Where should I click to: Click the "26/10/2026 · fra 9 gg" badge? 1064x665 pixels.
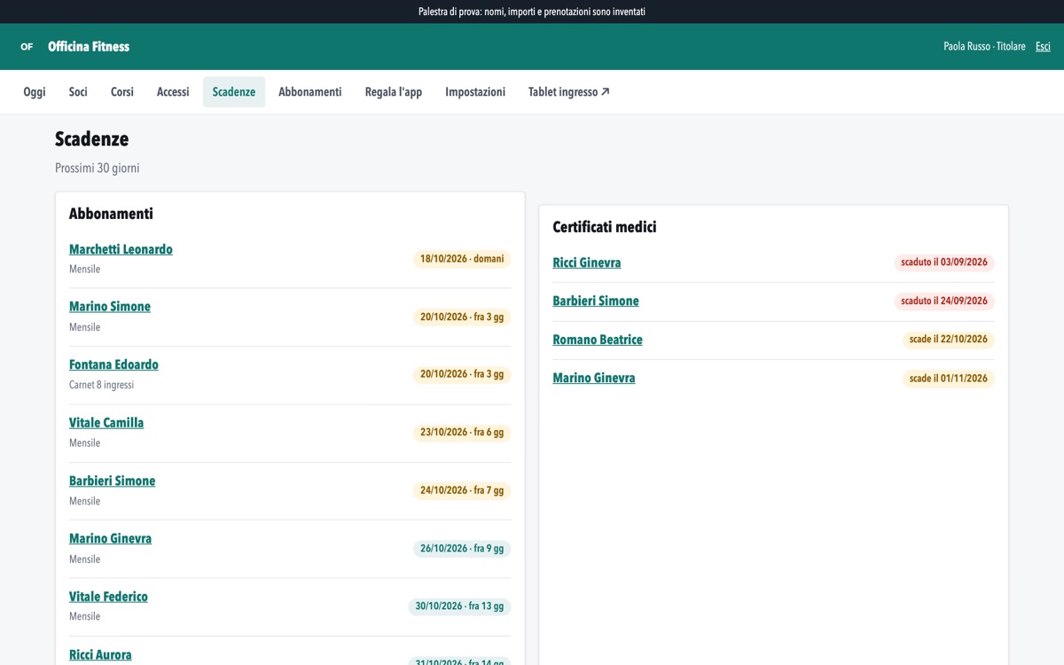[x=462, y=549]
